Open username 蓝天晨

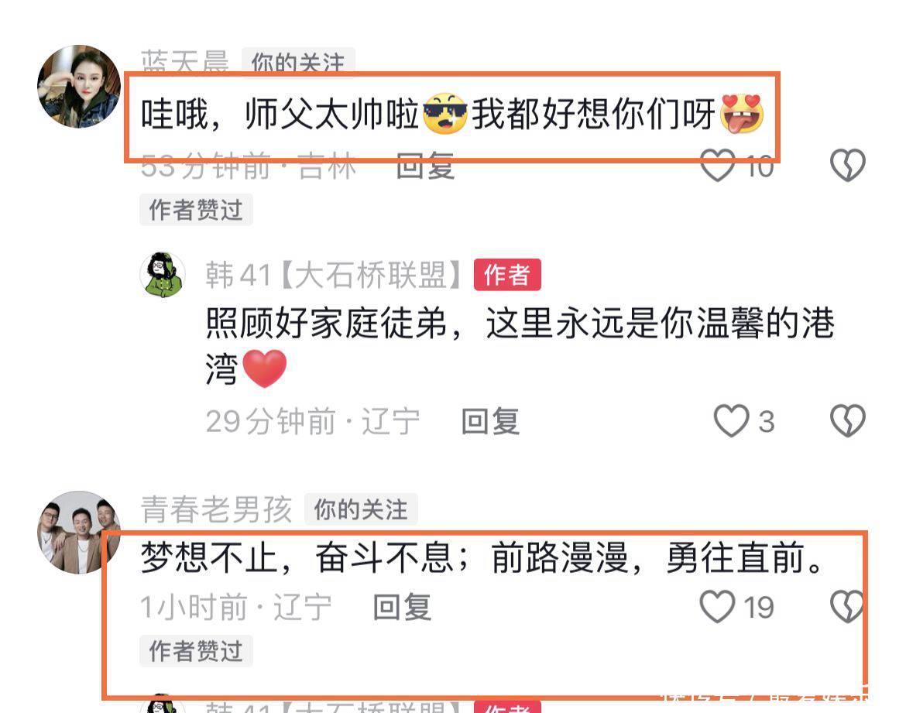(185, 61)
